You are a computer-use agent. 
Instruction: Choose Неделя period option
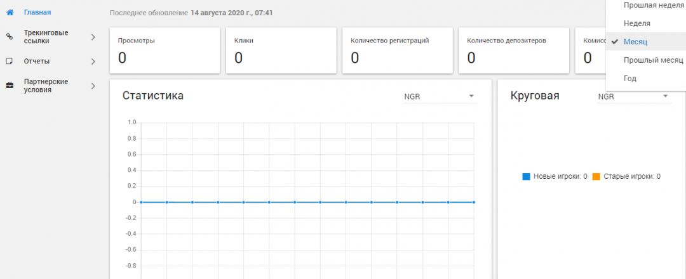[x=637, y=23]
